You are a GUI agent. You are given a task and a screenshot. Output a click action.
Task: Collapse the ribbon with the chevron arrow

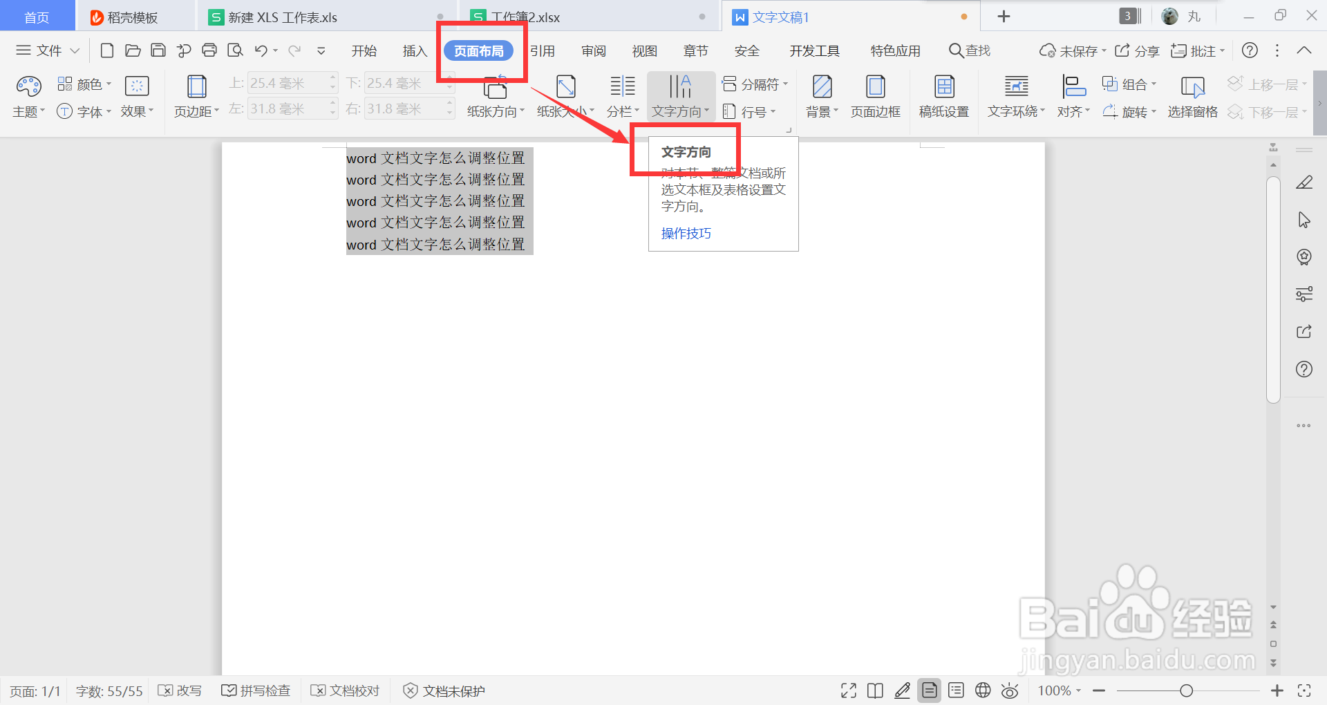(x=1304, y=50)
